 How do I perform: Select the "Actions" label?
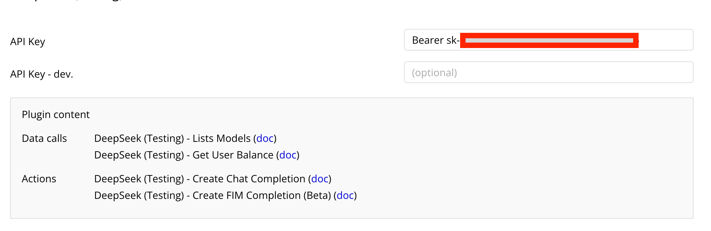[x=39, y=179]
